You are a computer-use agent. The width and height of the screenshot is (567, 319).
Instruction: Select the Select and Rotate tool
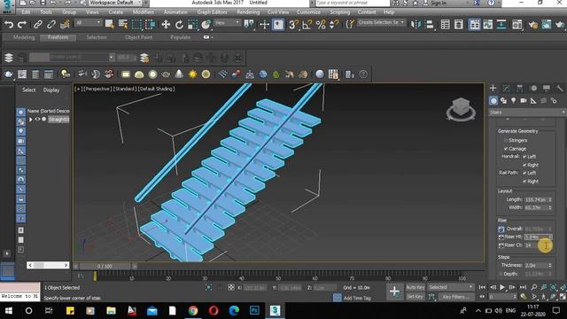coord(179,25)
